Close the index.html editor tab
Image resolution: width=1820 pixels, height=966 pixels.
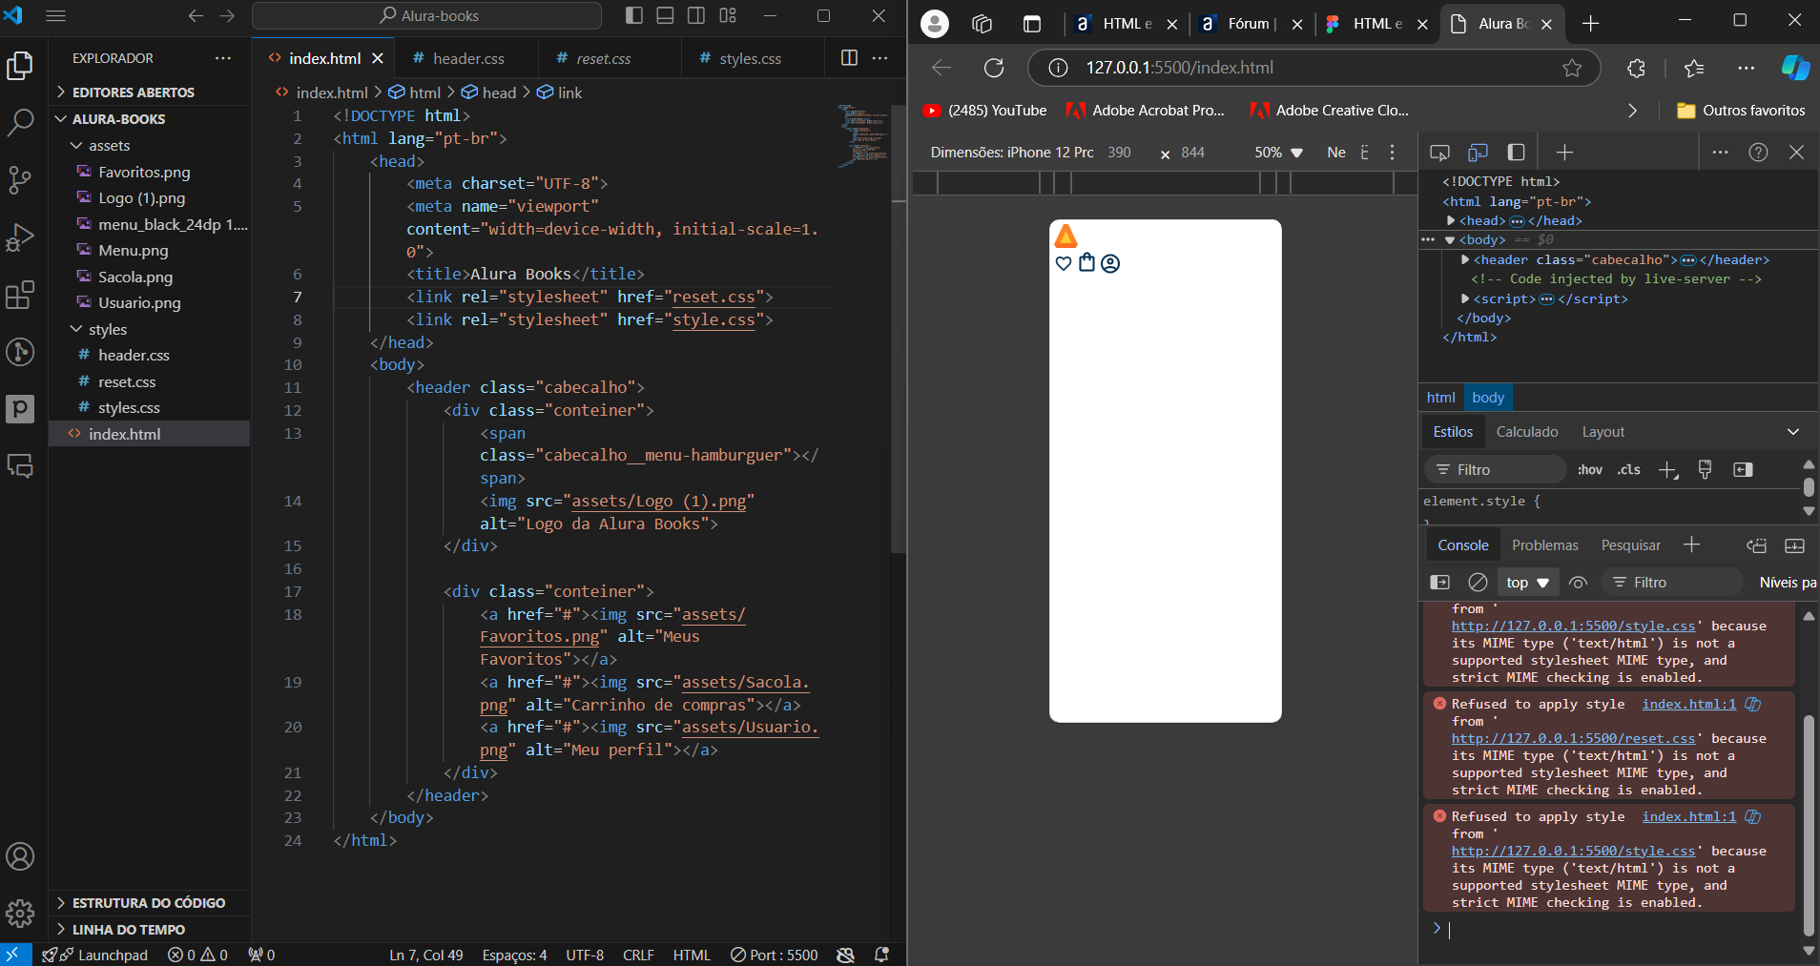click(x=378, y=58)
